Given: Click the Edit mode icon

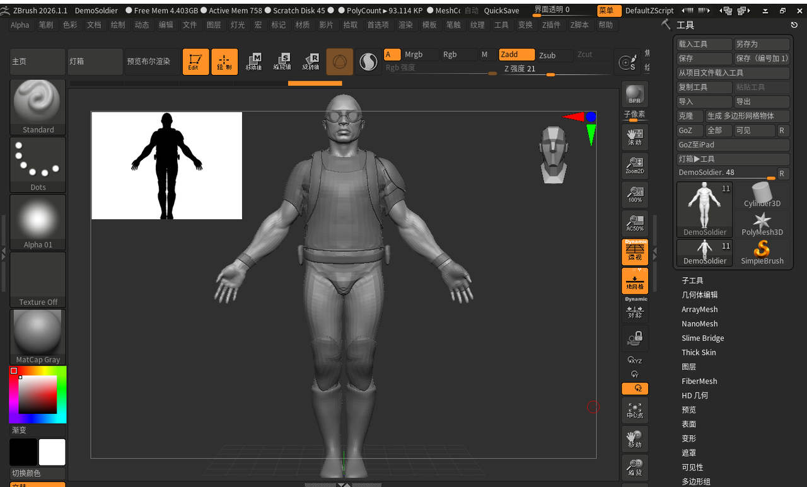Looking at the screenshot, I should pos(195,62).
